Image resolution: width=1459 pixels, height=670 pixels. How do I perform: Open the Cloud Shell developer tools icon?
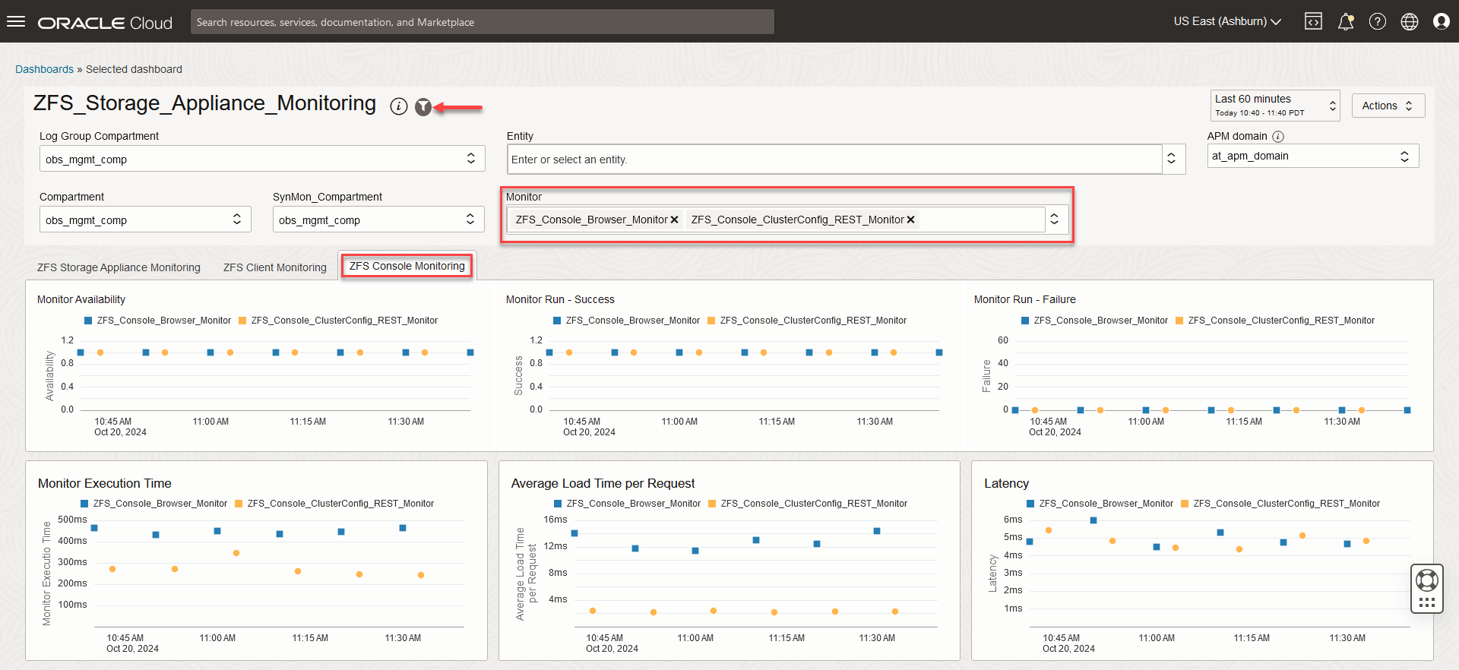click(1313, 21)
